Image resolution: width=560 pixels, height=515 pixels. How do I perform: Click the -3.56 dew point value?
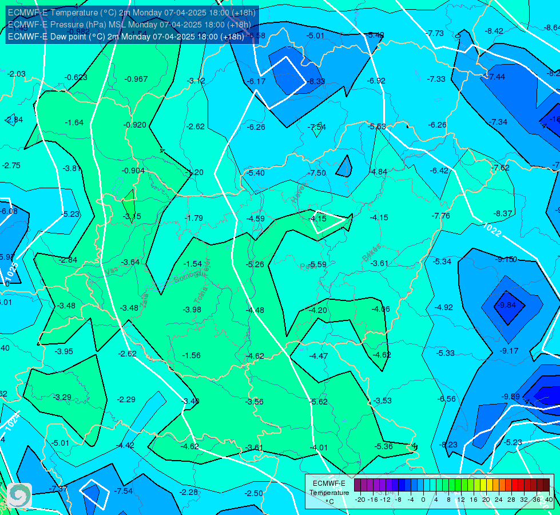(254, 401)
